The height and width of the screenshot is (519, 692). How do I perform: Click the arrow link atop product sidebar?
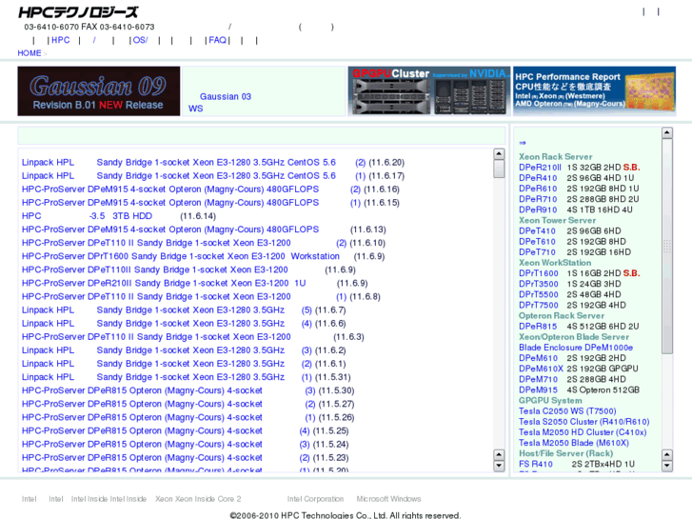click(523, 143)
